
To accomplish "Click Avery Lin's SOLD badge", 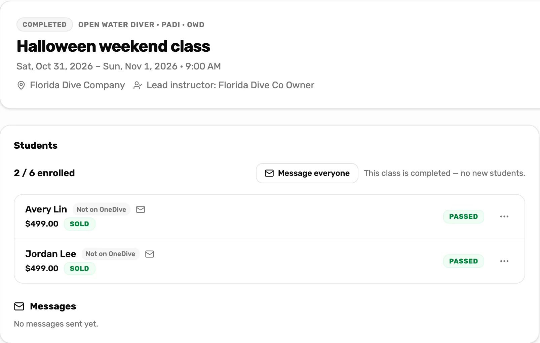I will click(80, 224).
